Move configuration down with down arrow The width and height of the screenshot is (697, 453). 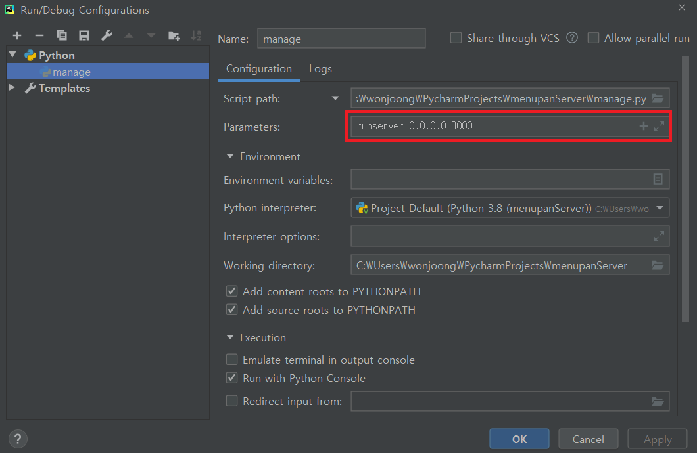point(151,35)
